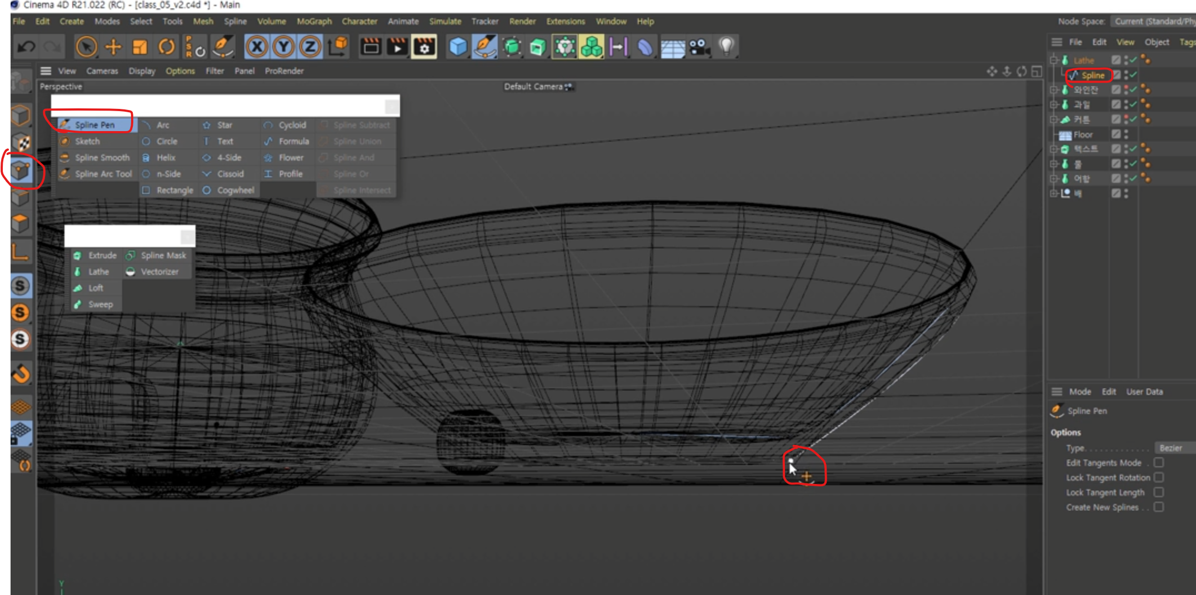Click the Light bulb icon
This screenshot has height=595, width=1196.
(726, 47)
